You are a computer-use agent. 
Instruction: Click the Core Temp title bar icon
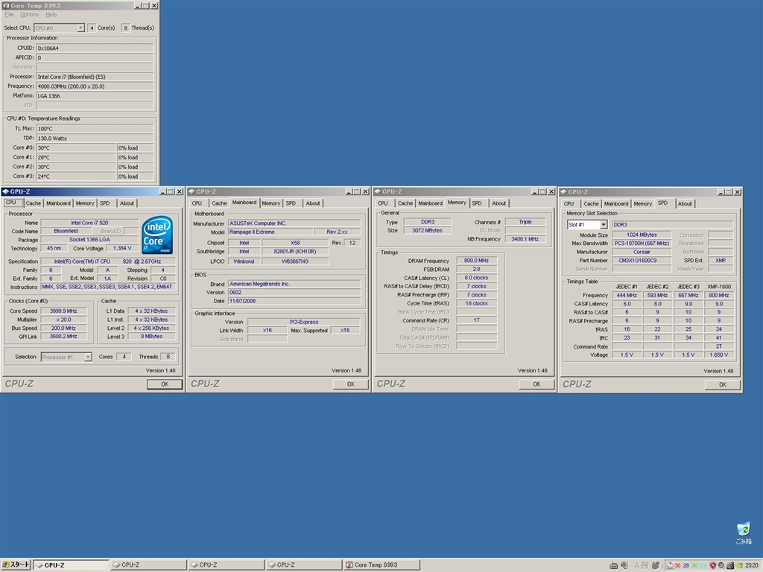(7, 5)
